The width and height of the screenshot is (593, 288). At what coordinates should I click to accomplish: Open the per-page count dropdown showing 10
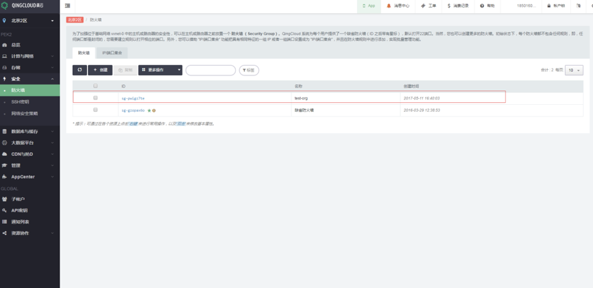tap(574, 70)
